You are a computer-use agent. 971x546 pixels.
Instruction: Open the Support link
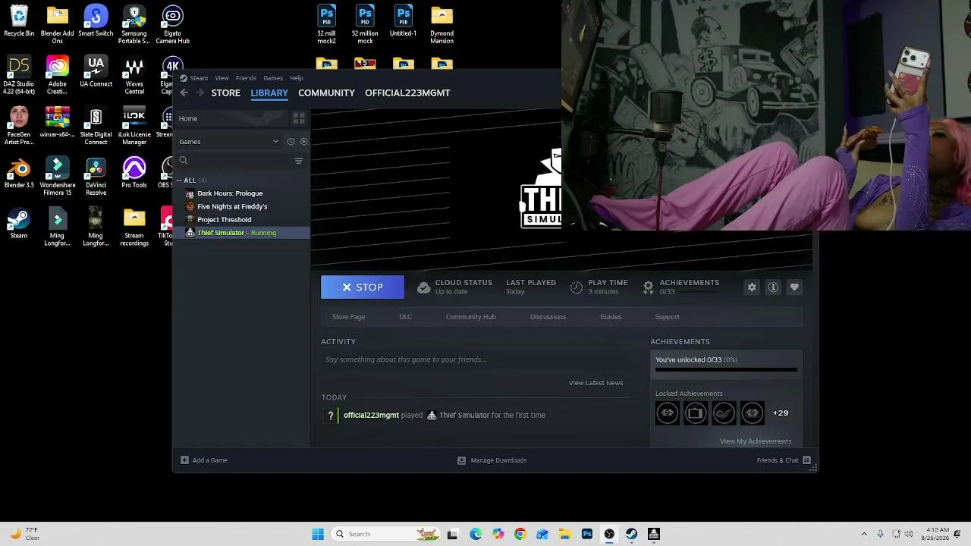click(667, 317)
